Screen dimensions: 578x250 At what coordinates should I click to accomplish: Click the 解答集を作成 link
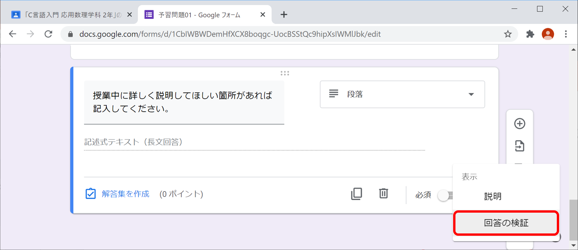(126, 194)
